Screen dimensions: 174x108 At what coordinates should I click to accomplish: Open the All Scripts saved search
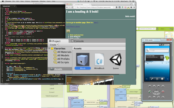(x=61, y=62)
